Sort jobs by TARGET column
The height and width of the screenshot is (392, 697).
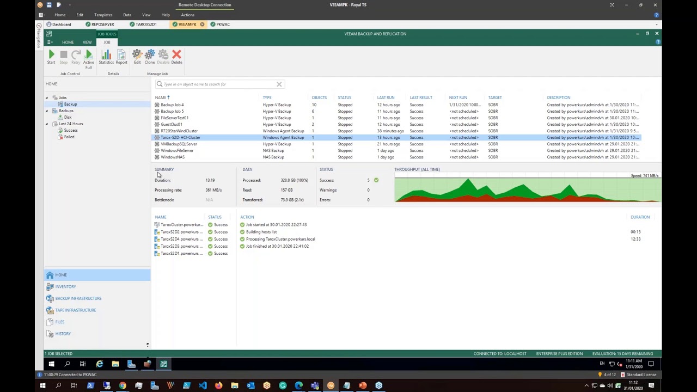point(495,97)
